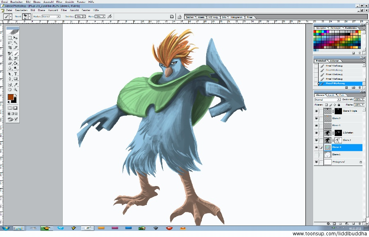The width and height of the screenshot is (369, 237).
Task: Open the Deckkraft arrow in Ebenen panel
Action: click(x=363, y=99)
